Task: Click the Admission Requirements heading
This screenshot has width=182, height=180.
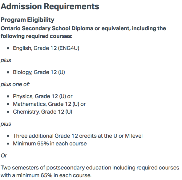Action: coord(50,6)
